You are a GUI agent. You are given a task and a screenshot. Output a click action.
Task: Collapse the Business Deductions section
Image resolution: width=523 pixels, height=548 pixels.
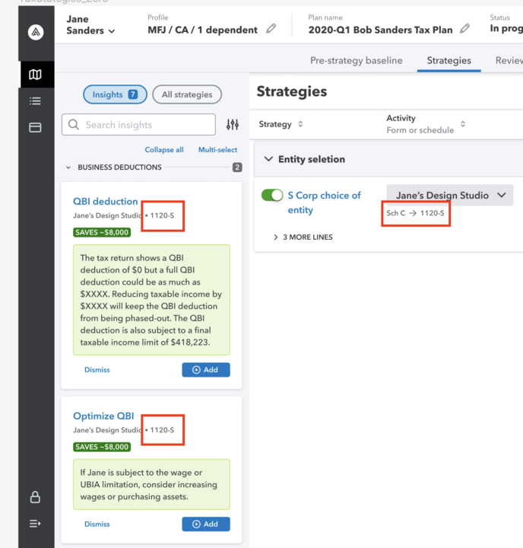click(x=69, y=167)
